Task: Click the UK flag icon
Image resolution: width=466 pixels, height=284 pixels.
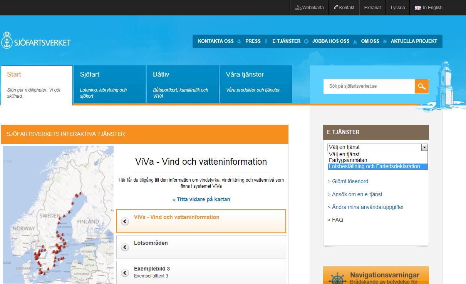Action: pyautogui.click(x=417, y=8)
